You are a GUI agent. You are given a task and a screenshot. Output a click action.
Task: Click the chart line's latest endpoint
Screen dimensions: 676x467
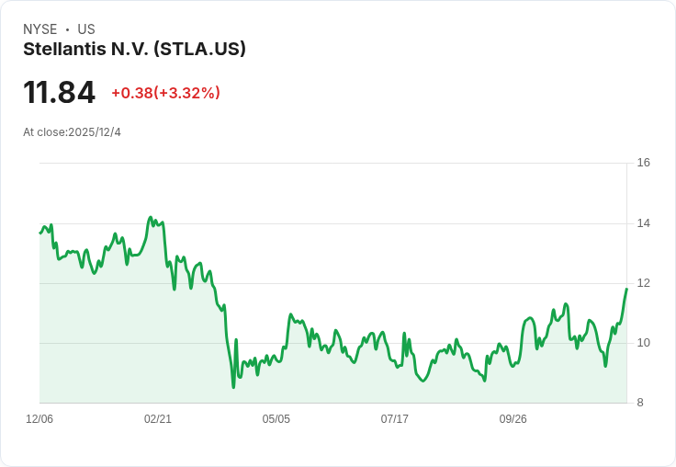point(626,289)
